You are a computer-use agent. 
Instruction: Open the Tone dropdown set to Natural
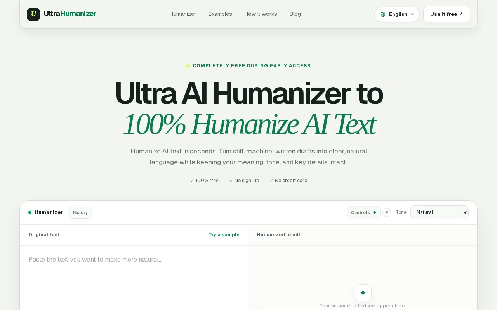pyautogui.click(x=440, y=212)
